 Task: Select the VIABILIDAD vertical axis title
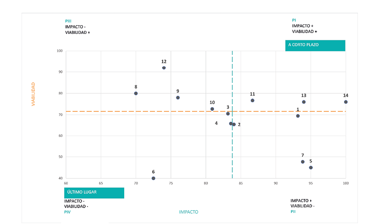pyautogui.click(x=33, y=94)
